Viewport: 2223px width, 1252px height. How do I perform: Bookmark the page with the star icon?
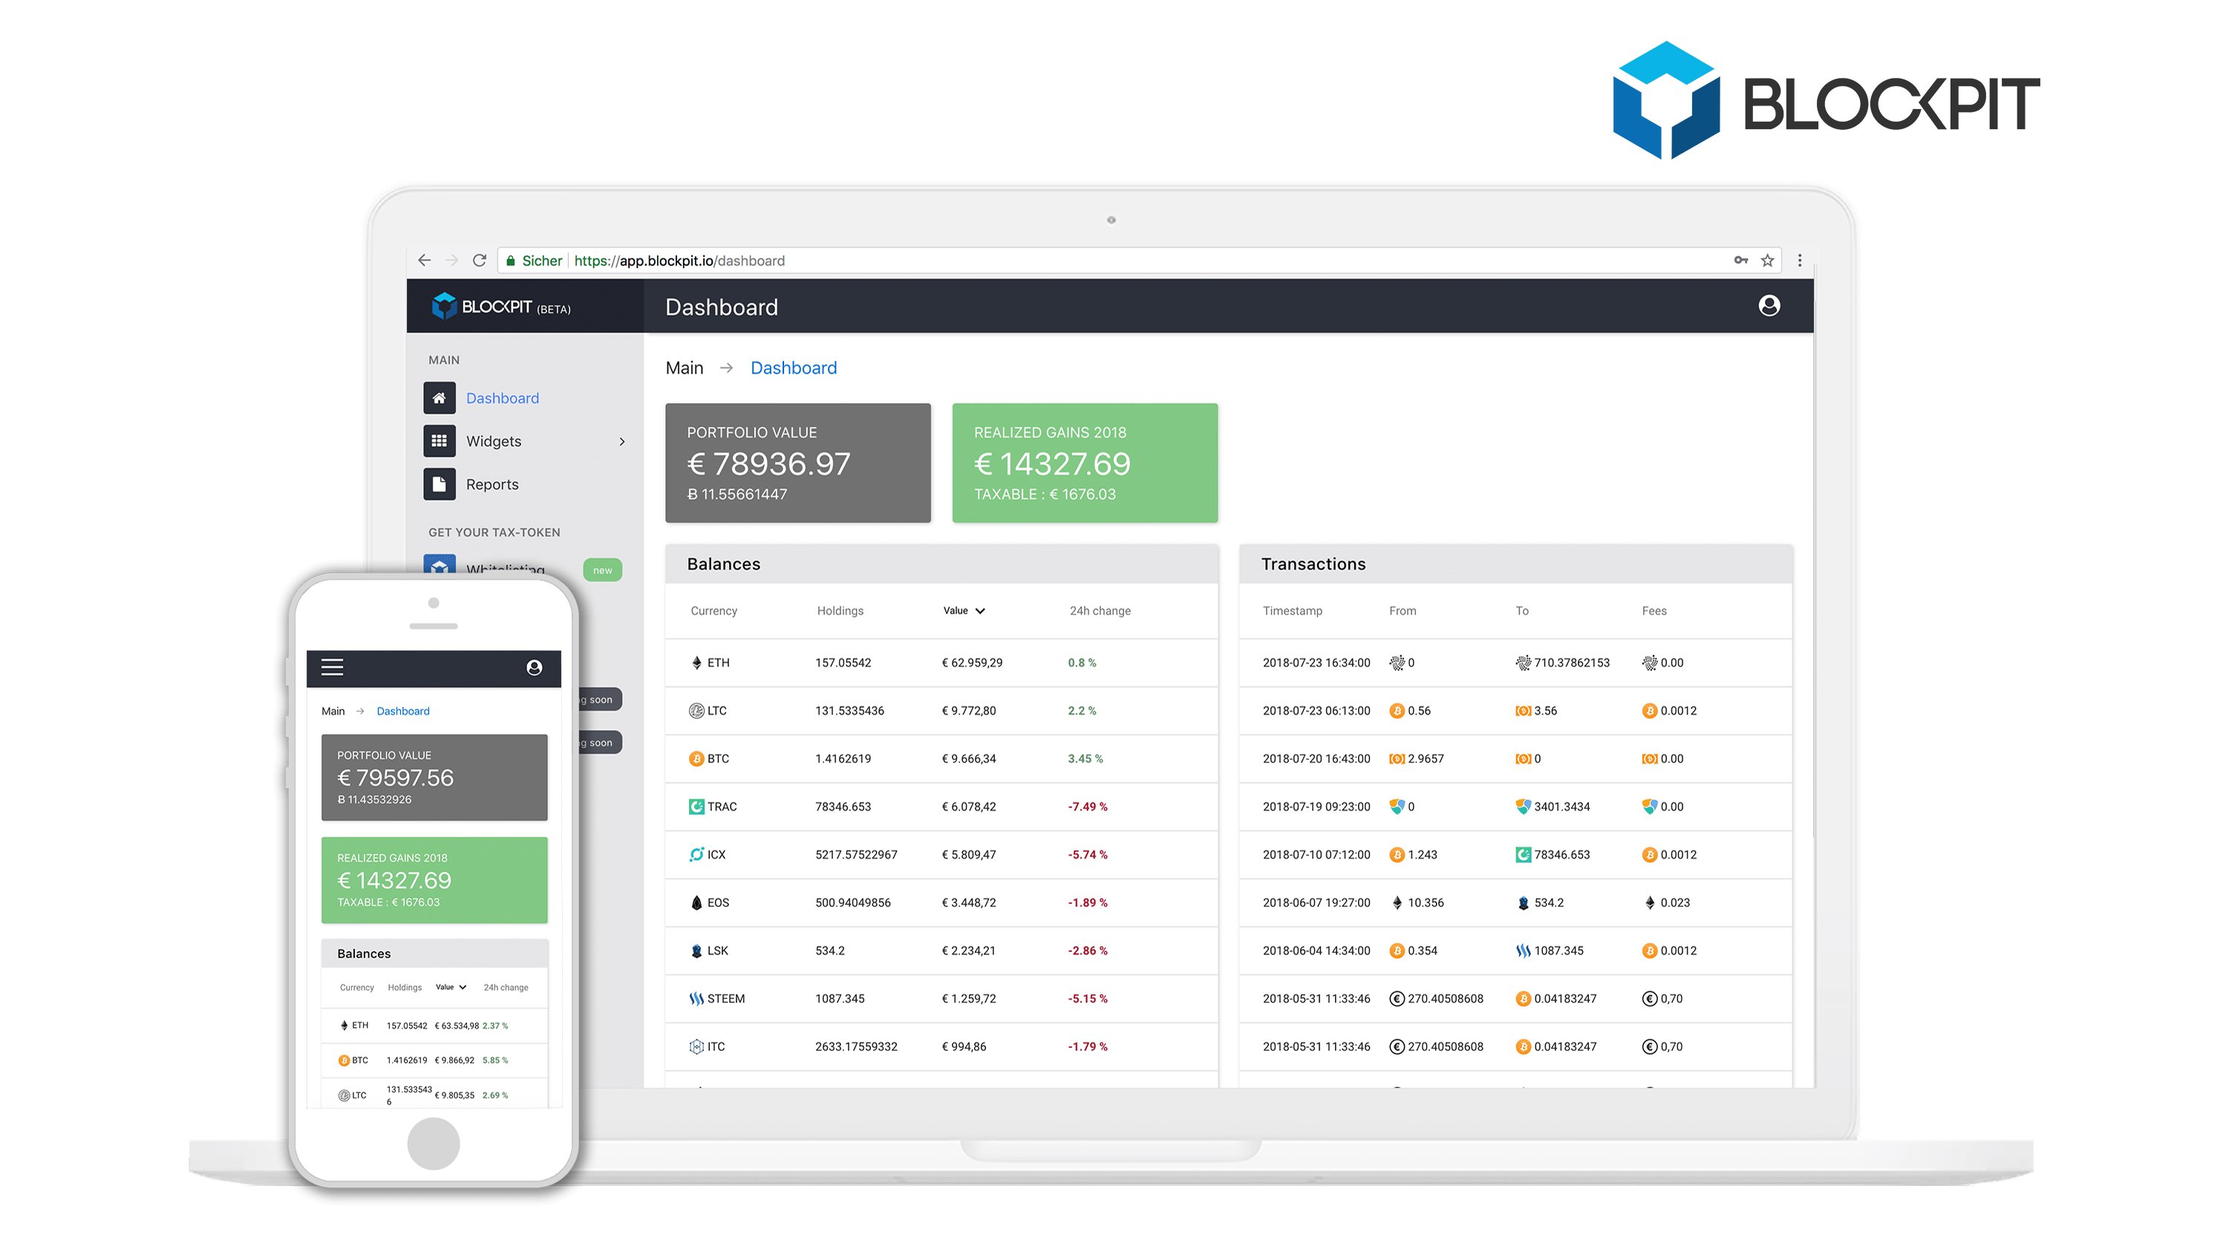pyautogui.click(x=1767, y=260)
